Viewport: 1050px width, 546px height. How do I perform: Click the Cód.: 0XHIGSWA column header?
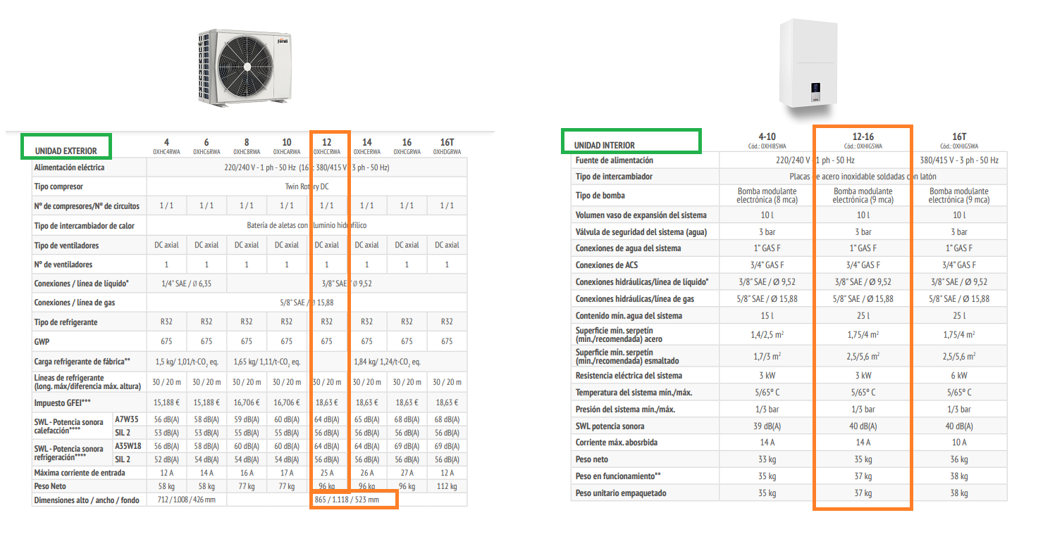pyautogui.click(x=863, y=146)
